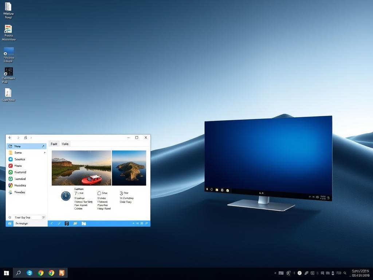The width and height of the screenshot is (373, 280).
Task: Click the gray icon right of the forward arrow
Action: pyautogui.click(x=25, y=137)
